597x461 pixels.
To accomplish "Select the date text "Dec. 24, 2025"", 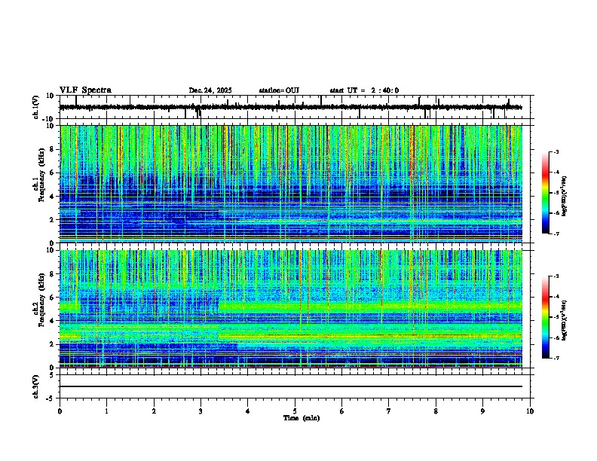I will pos(210,90).
